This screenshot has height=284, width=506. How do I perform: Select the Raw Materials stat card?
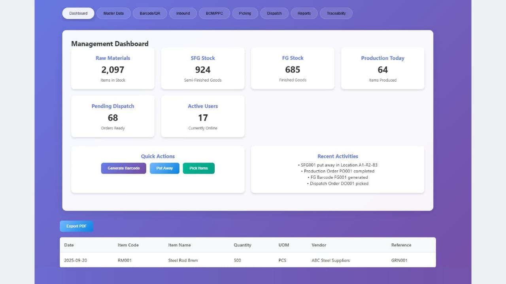(113, 69)
